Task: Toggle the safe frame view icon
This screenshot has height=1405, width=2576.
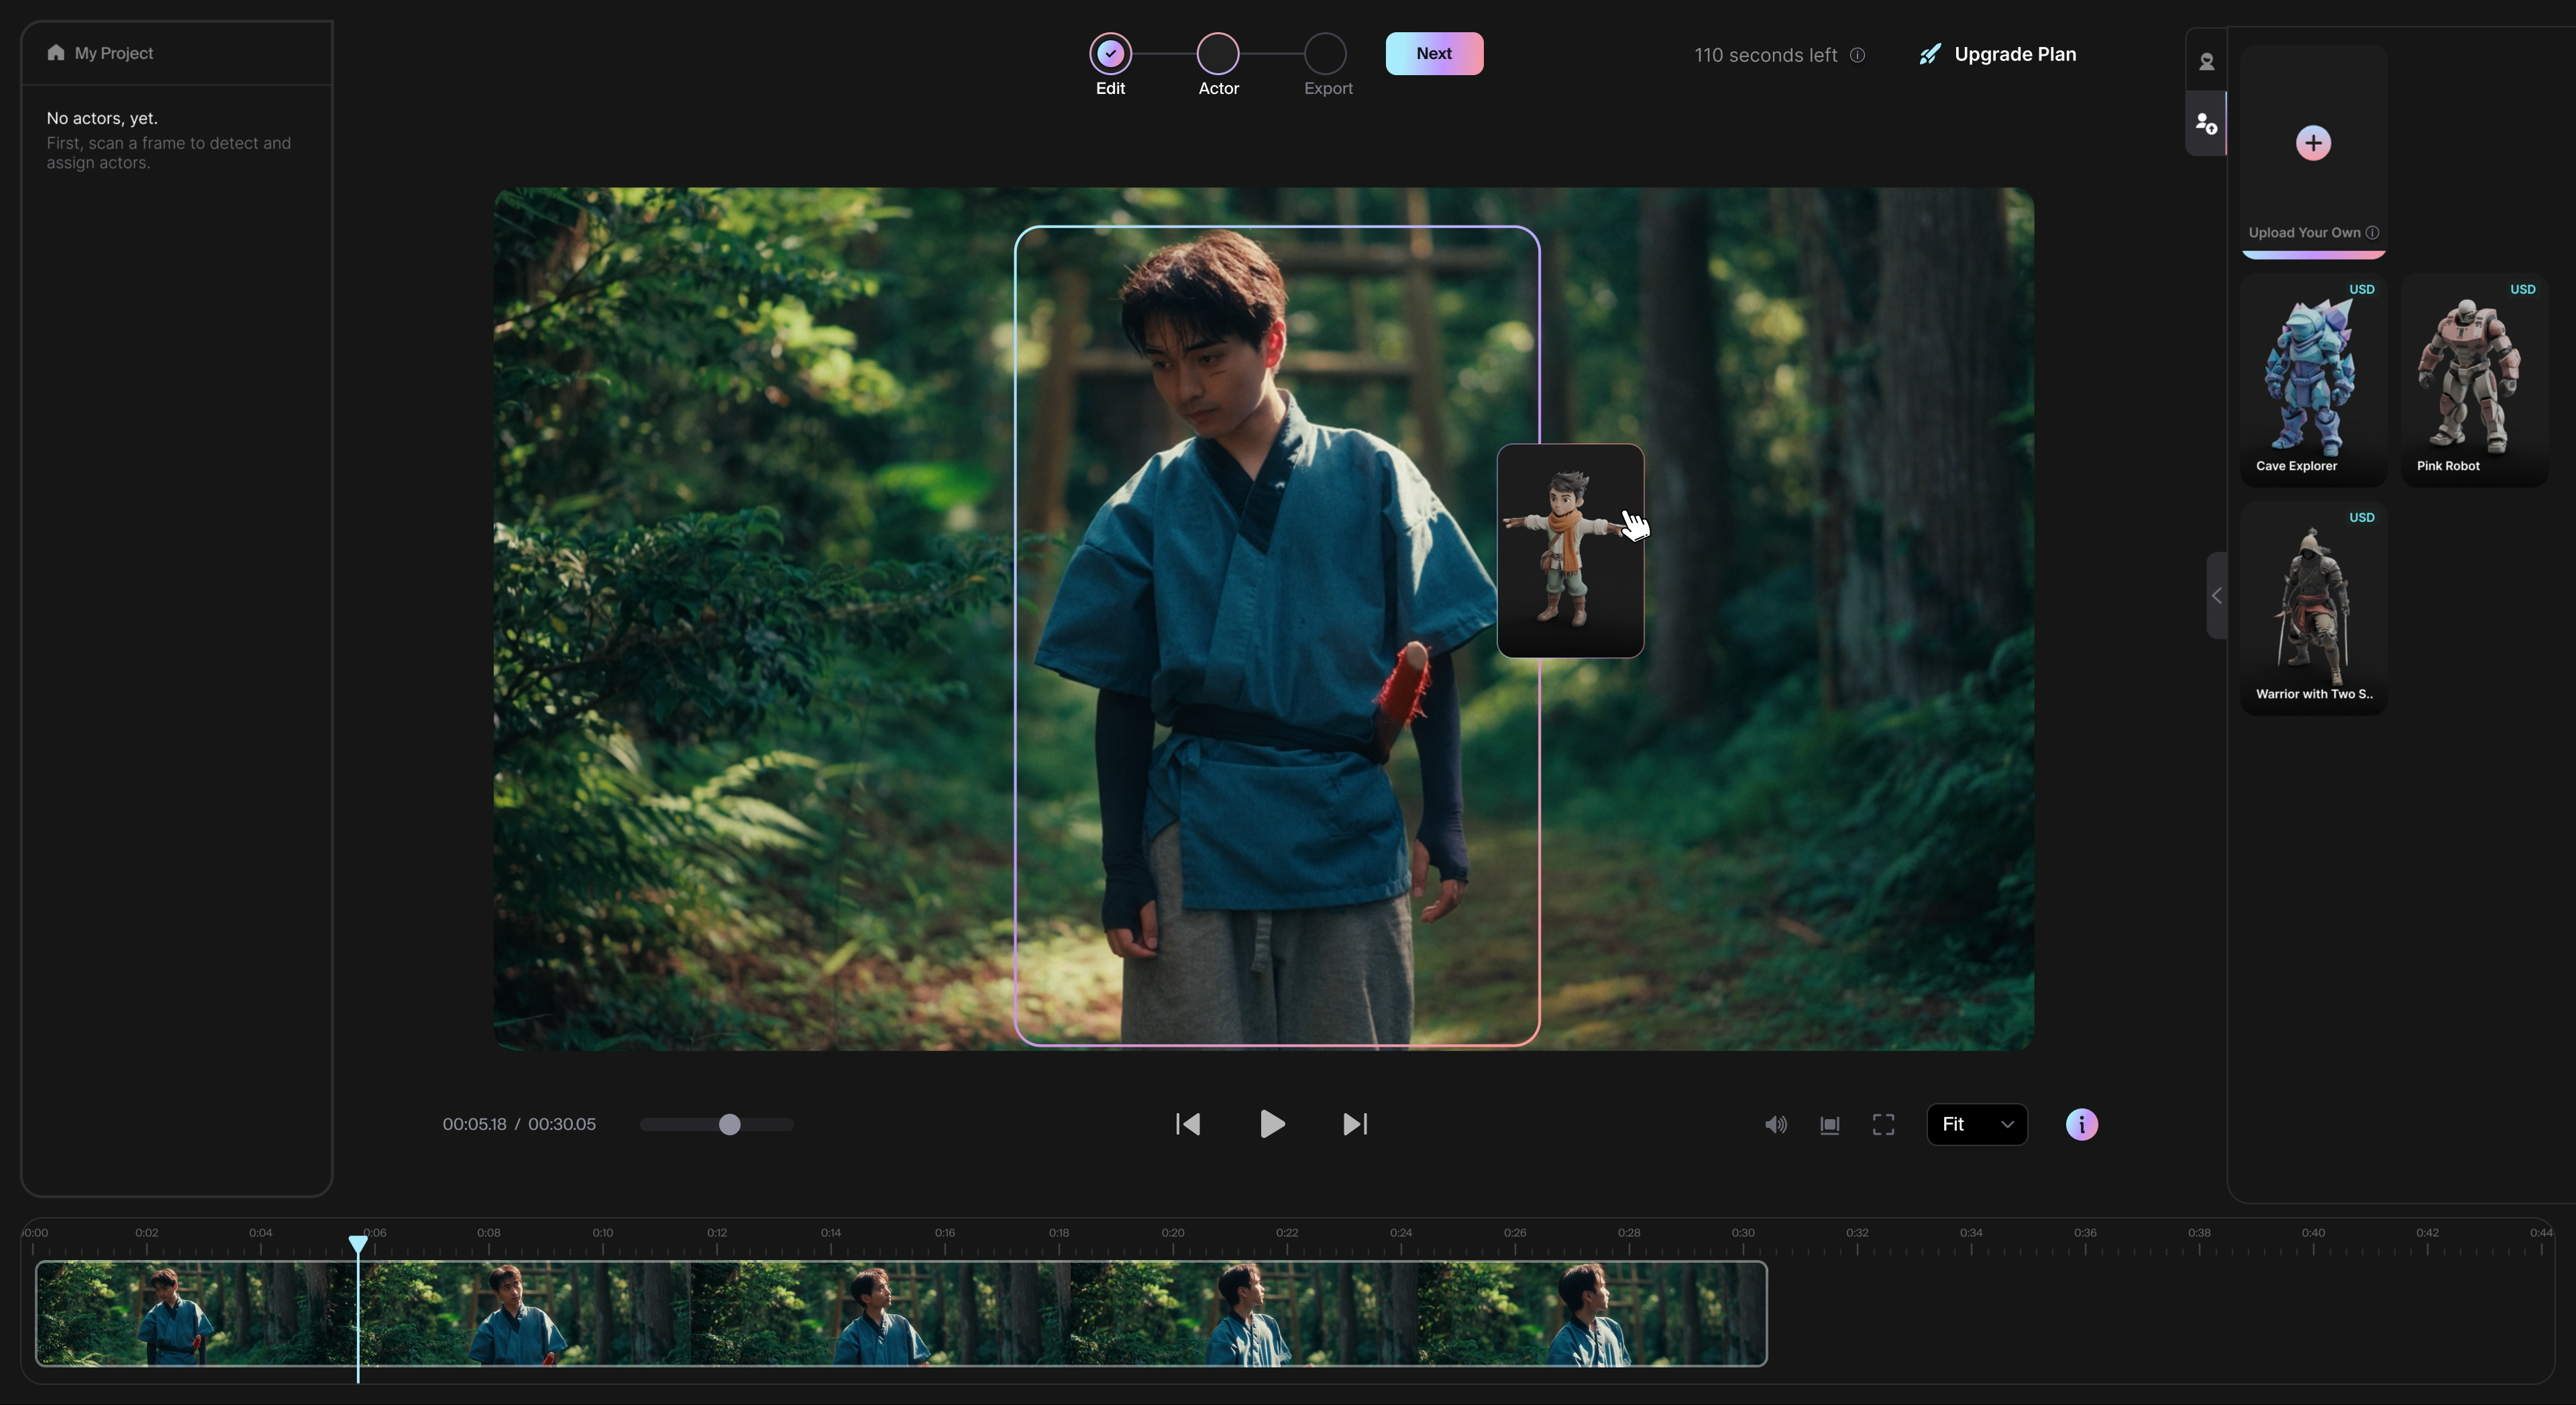Action: coord(1829,1125)
